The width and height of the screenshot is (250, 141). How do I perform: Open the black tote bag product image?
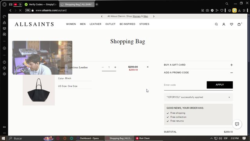[x=39, y=90]
